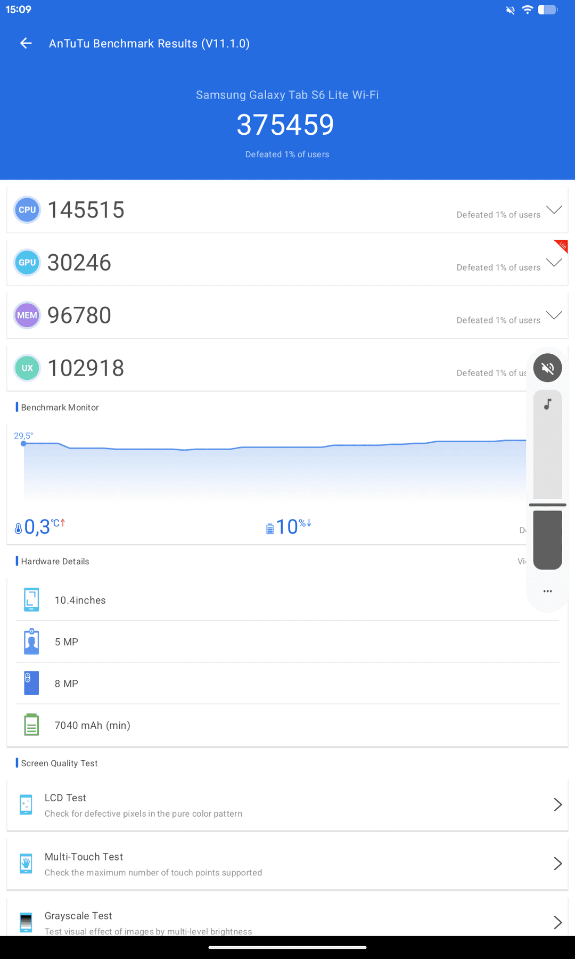Tap the Grayscale Test icon
Image resolution: width=575 pixels, height=959 pixels.
(26, 923)
